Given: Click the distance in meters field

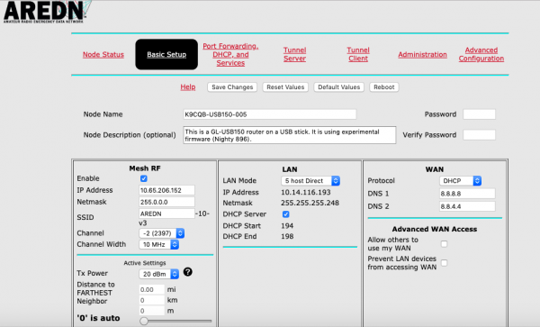Looking at the screenshot, I should (152, 311).
